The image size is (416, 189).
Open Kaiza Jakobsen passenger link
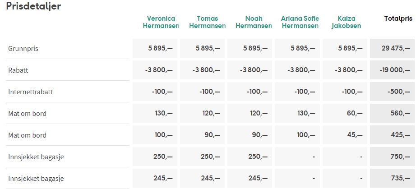pos(347,22)
